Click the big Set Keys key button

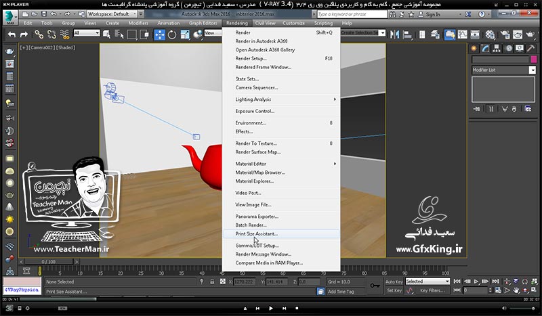[375, 286]
